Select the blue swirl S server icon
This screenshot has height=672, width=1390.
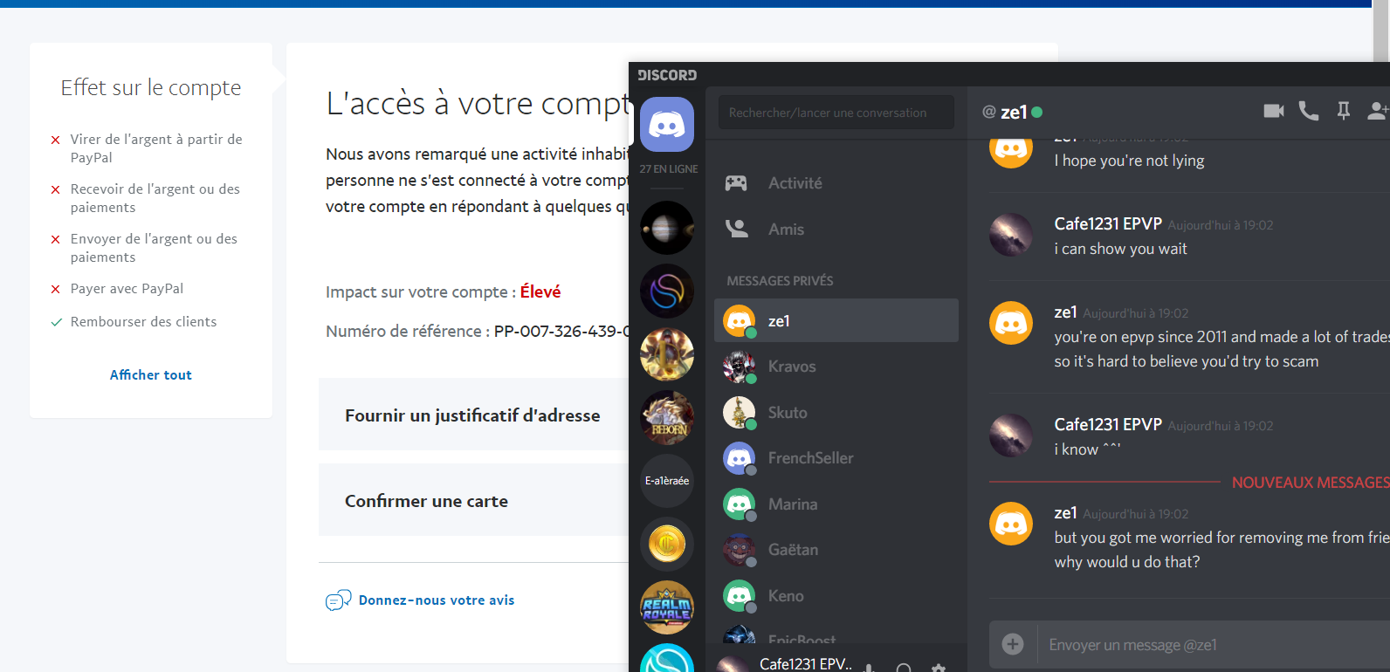667,291
